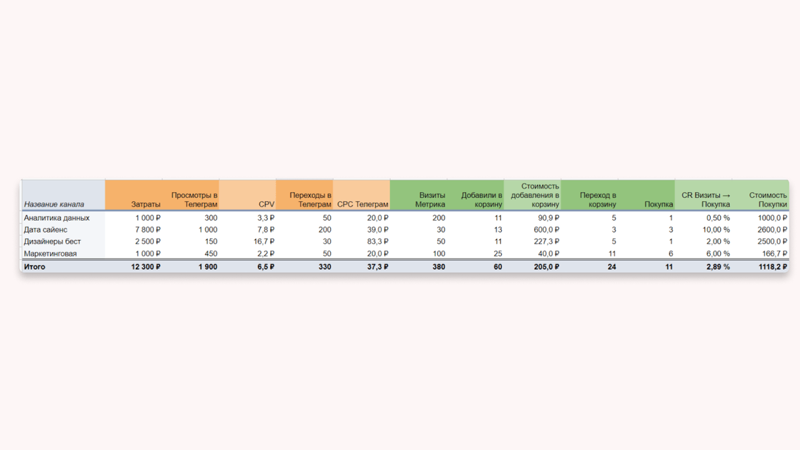Click the Покупка column header
Viewport: 800px width, 450px height.
point(647,195)
